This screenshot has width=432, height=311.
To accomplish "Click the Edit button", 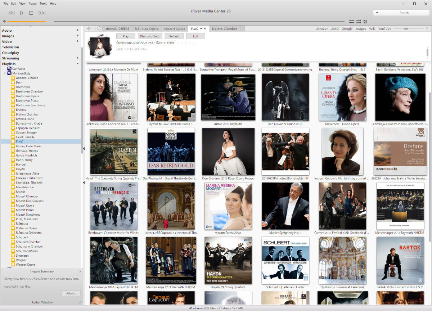I will click(x=195, y=36).
